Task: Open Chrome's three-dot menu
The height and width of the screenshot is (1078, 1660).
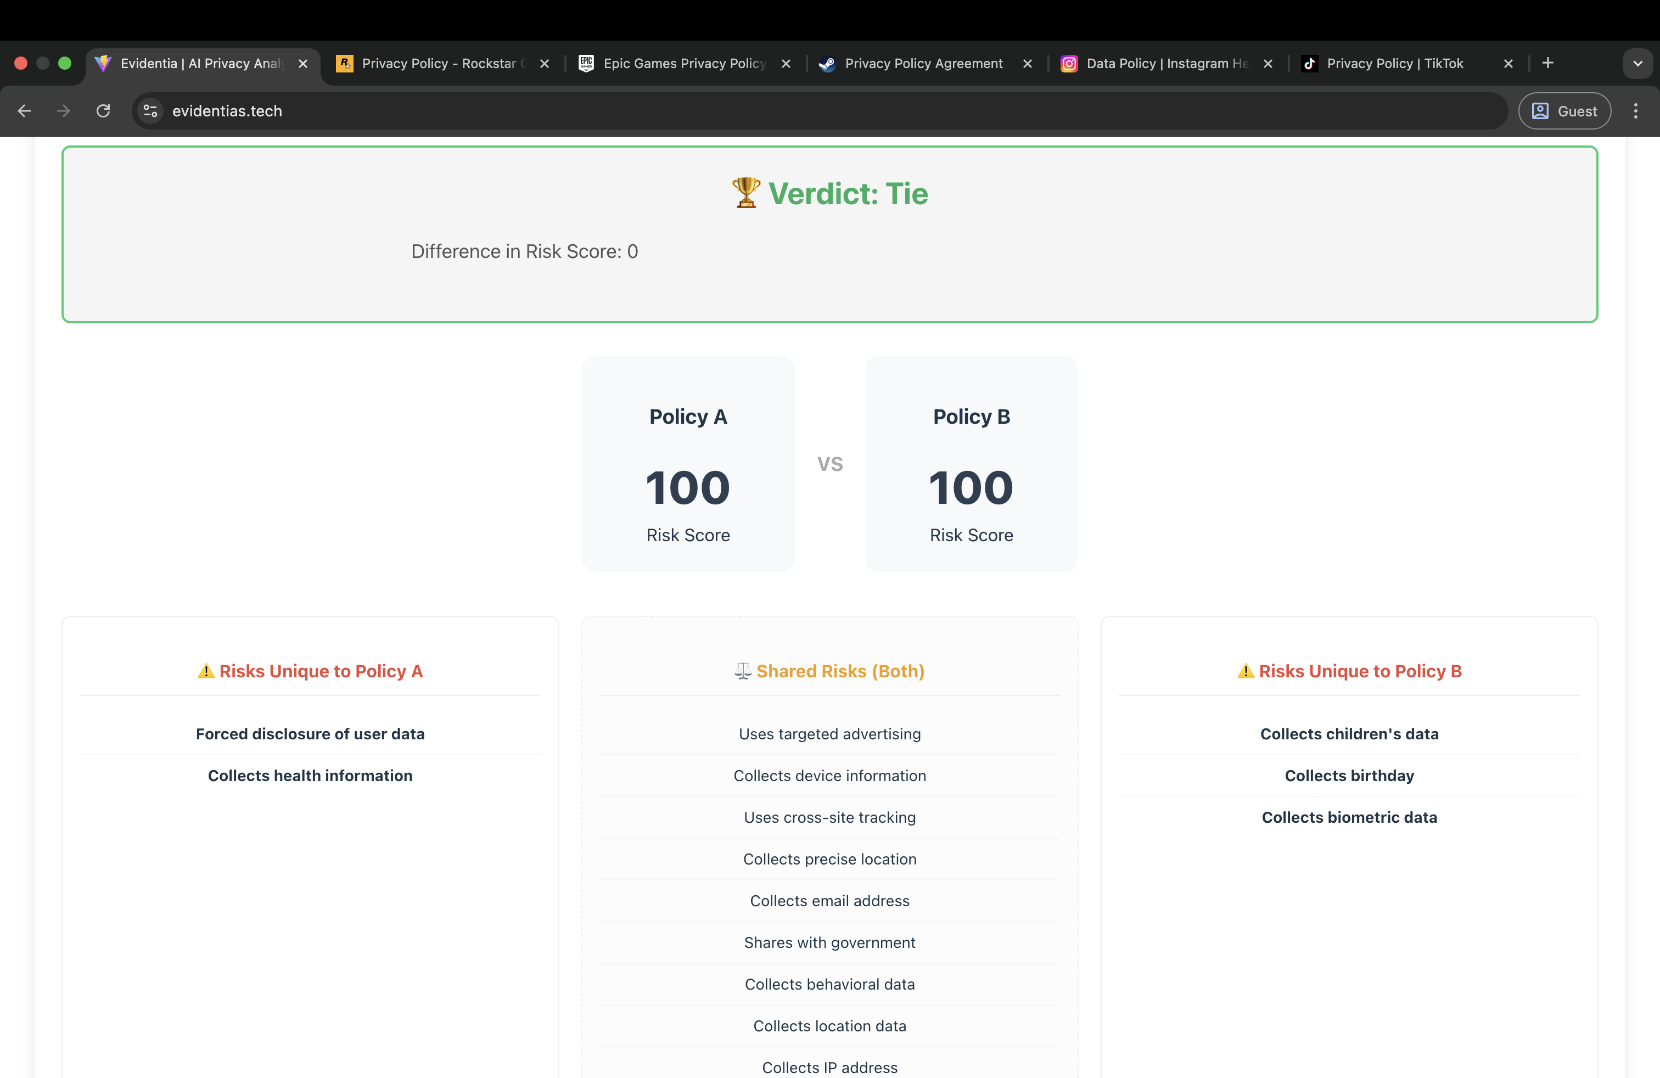Action: pyautogui.click(x=1636, y=111)
